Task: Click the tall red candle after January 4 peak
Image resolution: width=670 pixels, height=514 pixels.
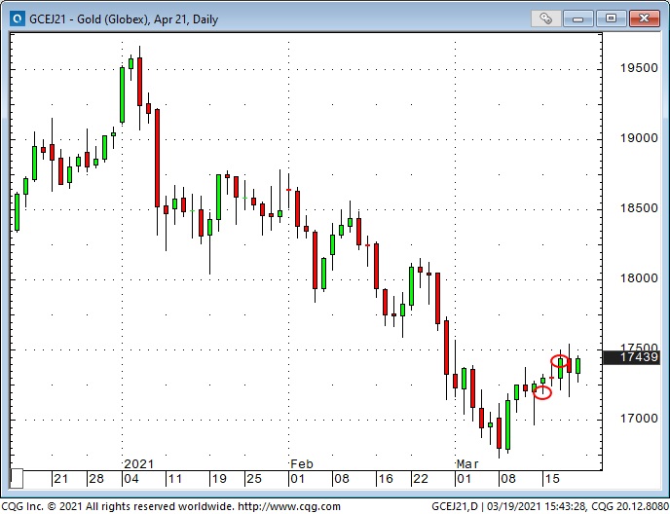Action: pyautogui.click(x=157, y=158)
